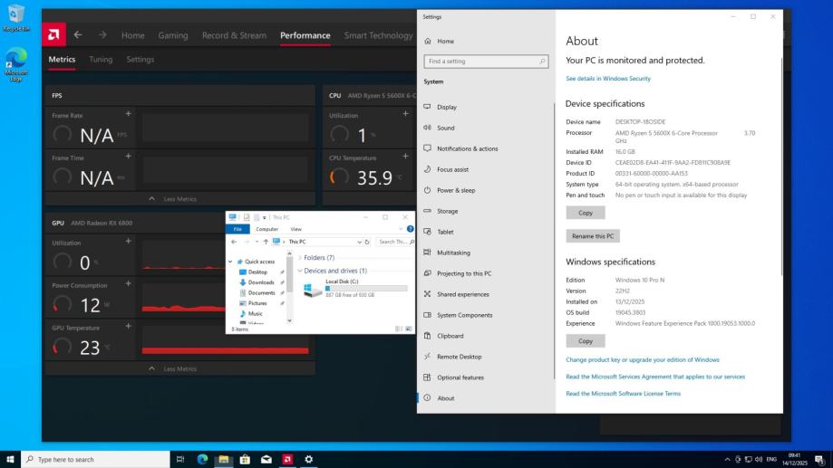
Task: Click the Find a setting search box
Action: 486,62
